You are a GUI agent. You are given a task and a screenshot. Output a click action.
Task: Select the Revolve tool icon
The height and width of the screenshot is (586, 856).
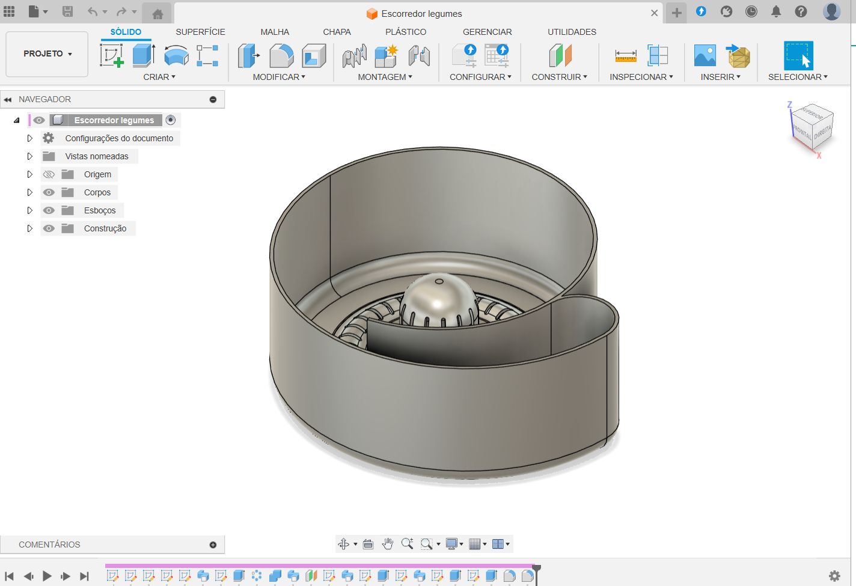click(176, 56)
